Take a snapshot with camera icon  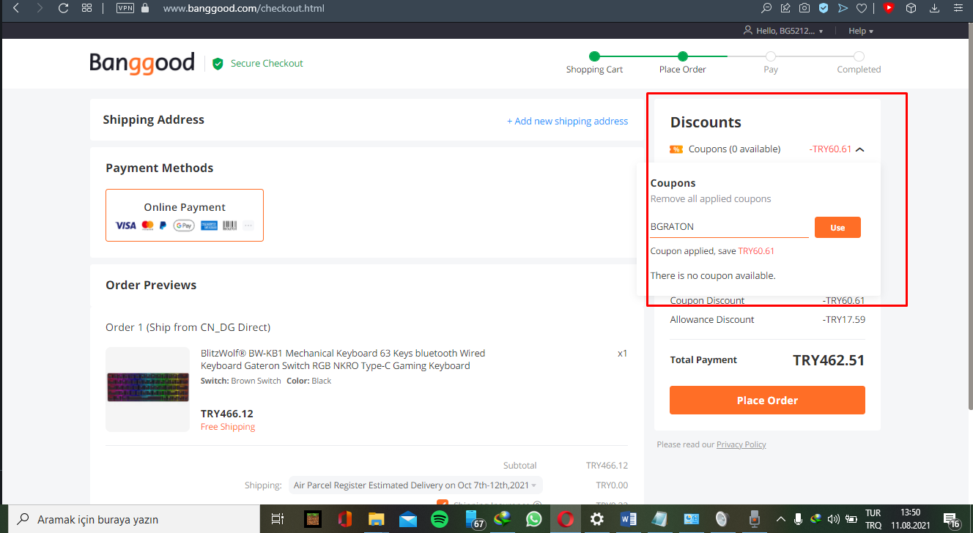(x=804, y=9)
